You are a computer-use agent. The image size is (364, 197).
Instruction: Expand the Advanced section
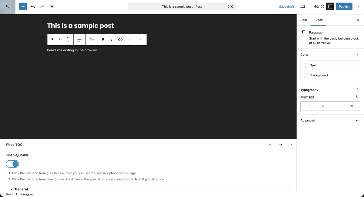point(357,120)
